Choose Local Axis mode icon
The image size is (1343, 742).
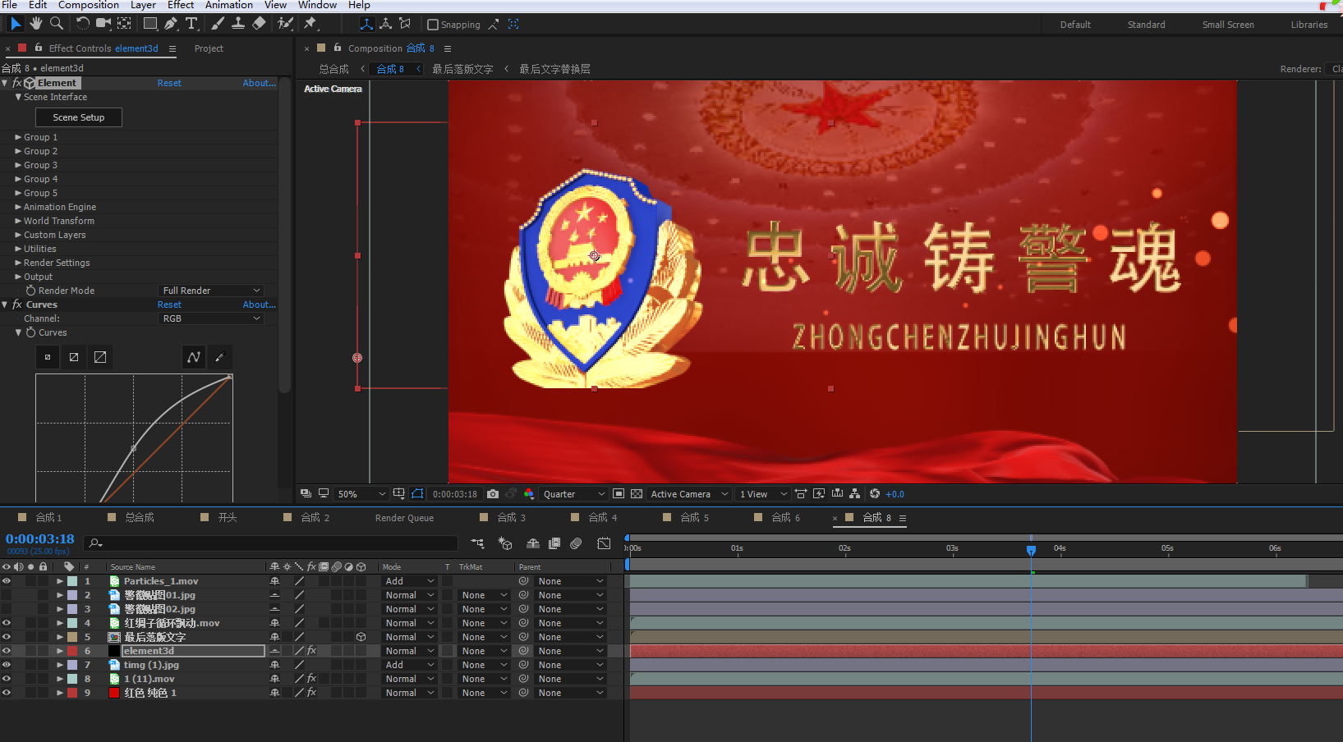coord(366,24)
